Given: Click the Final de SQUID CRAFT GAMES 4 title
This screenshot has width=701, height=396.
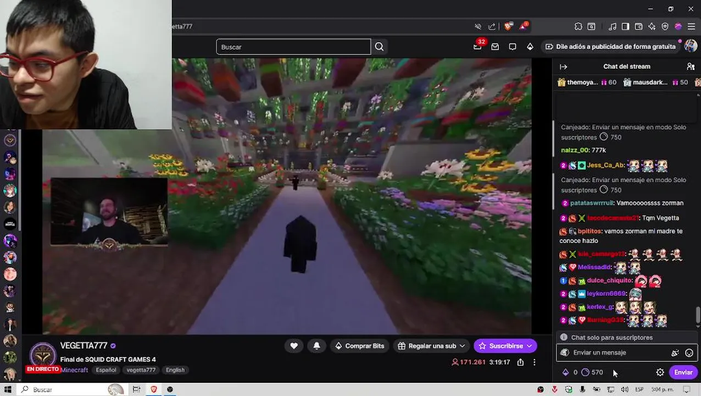Looking at the screenshot, I should [108, 360].
